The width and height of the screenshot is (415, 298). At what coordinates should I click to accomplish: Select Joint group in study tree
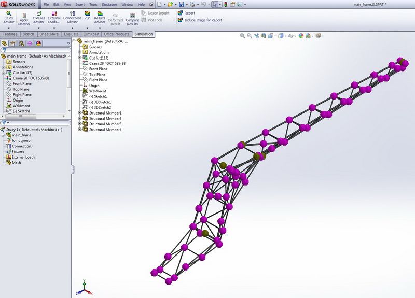[x=18, y=140]
